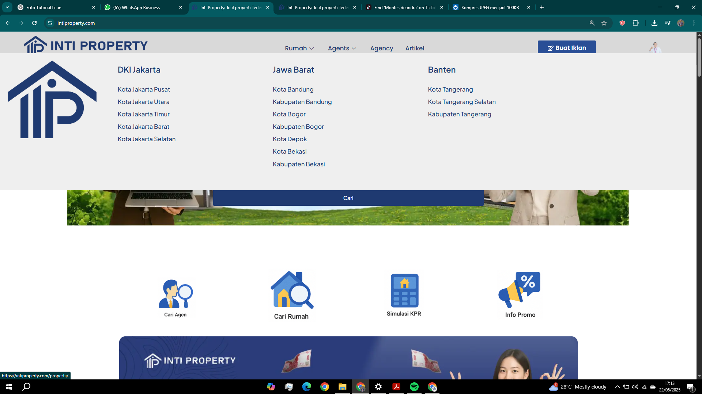Open the Extensions puzzle icon

tap(636, 23)
